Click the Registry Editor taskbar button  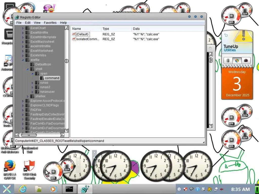(85, 189)
